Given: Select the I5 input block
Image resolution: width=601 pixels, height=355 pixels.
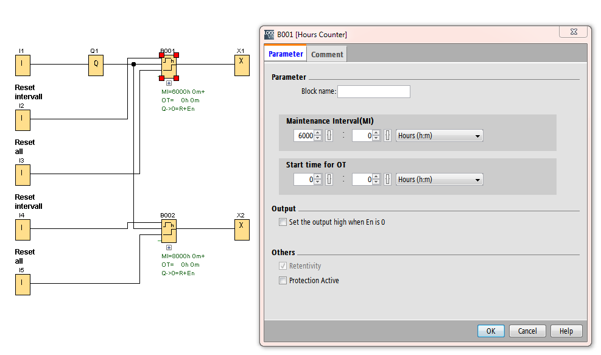Looking at the screenshot, I should (x=23, y=284).
